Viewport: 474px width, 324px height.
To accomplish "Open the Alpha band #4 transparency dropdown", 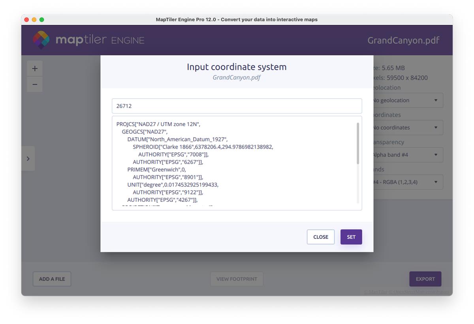I will 408,155.
